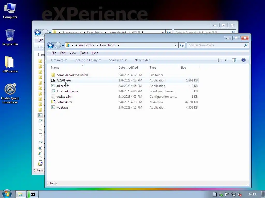Click the network tray icon
265x198 pixels.
(x=233, y=194)
